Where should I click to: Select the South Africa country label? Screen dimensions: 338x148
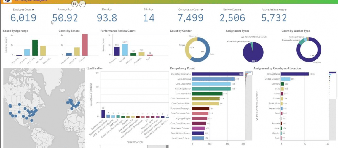coord(275,104)
